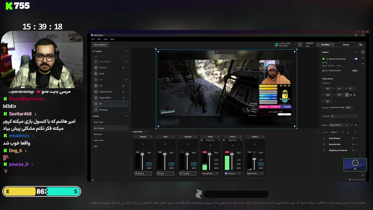The image size is (373, 210).
Task: Open the Help menu
Action: click(112, 39)
